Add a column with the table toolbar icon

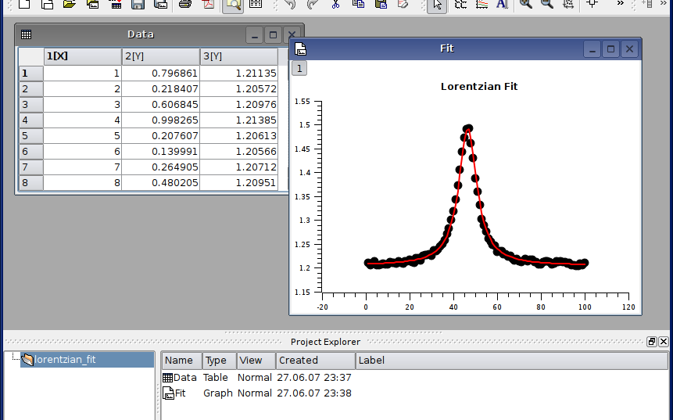coord(648,4)
